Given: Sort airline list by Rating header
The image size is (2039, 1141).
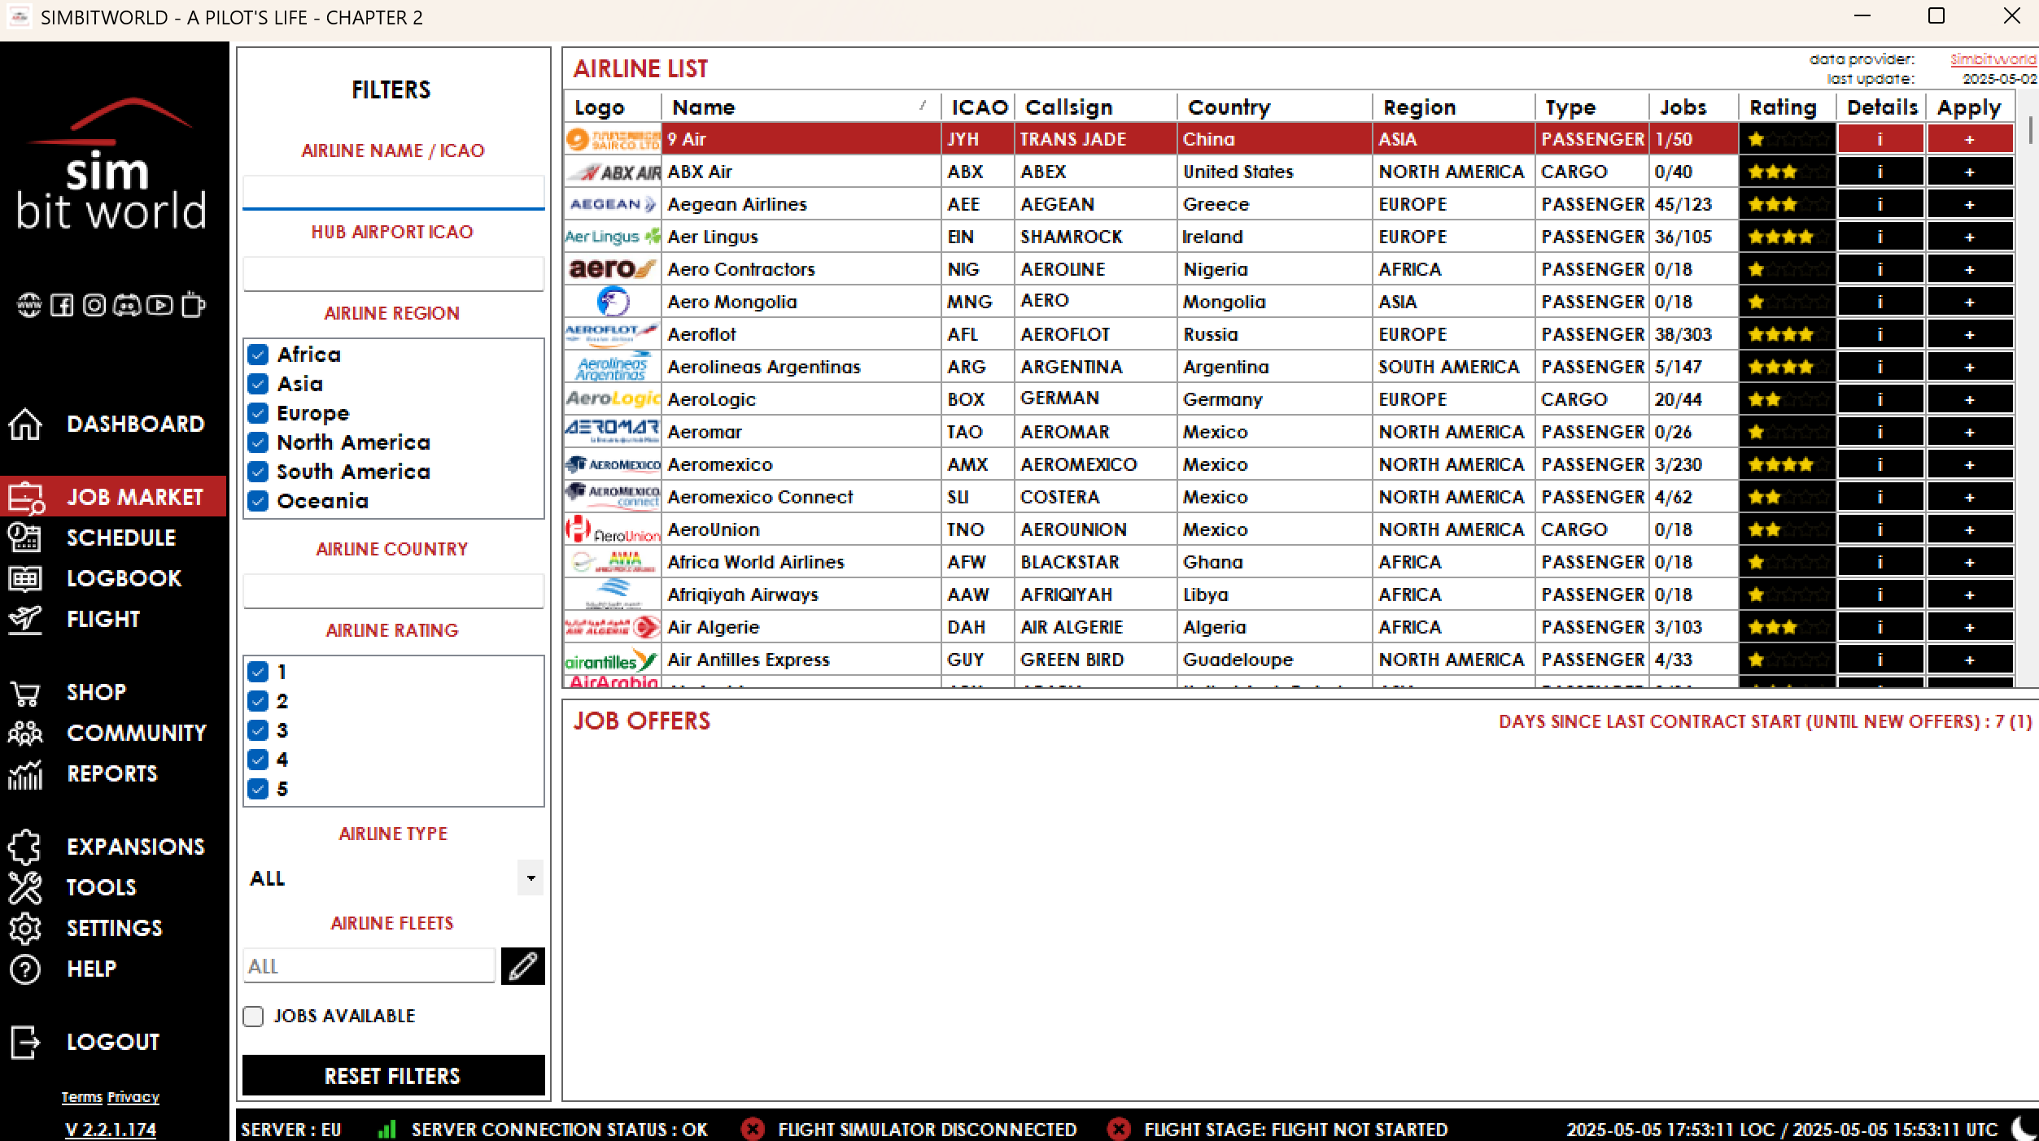Looking at the screenshot, I should [1784, 107].
